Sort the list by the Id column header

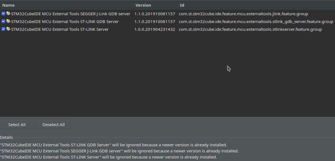(256, 5)
